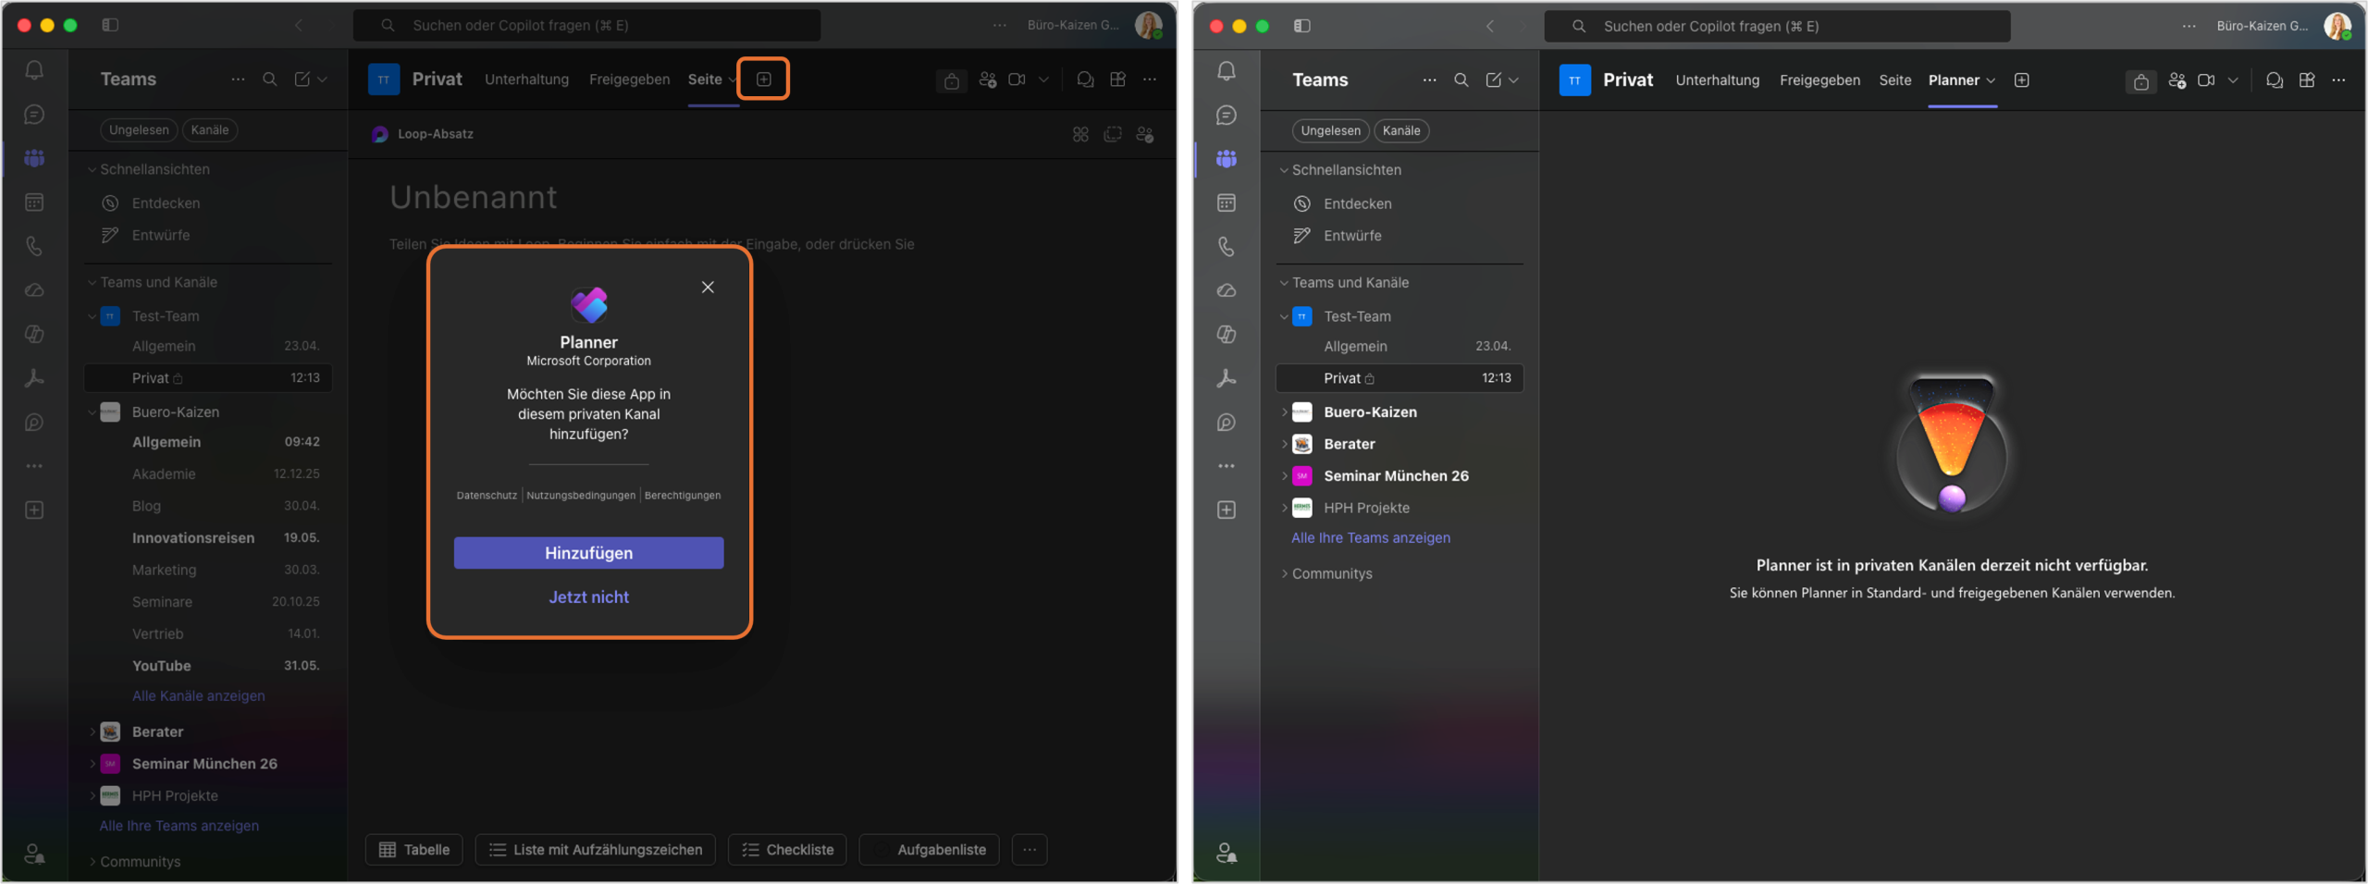Close the Planner dialog in left window
The image size is (2368, 884).
tap(708, 288)
